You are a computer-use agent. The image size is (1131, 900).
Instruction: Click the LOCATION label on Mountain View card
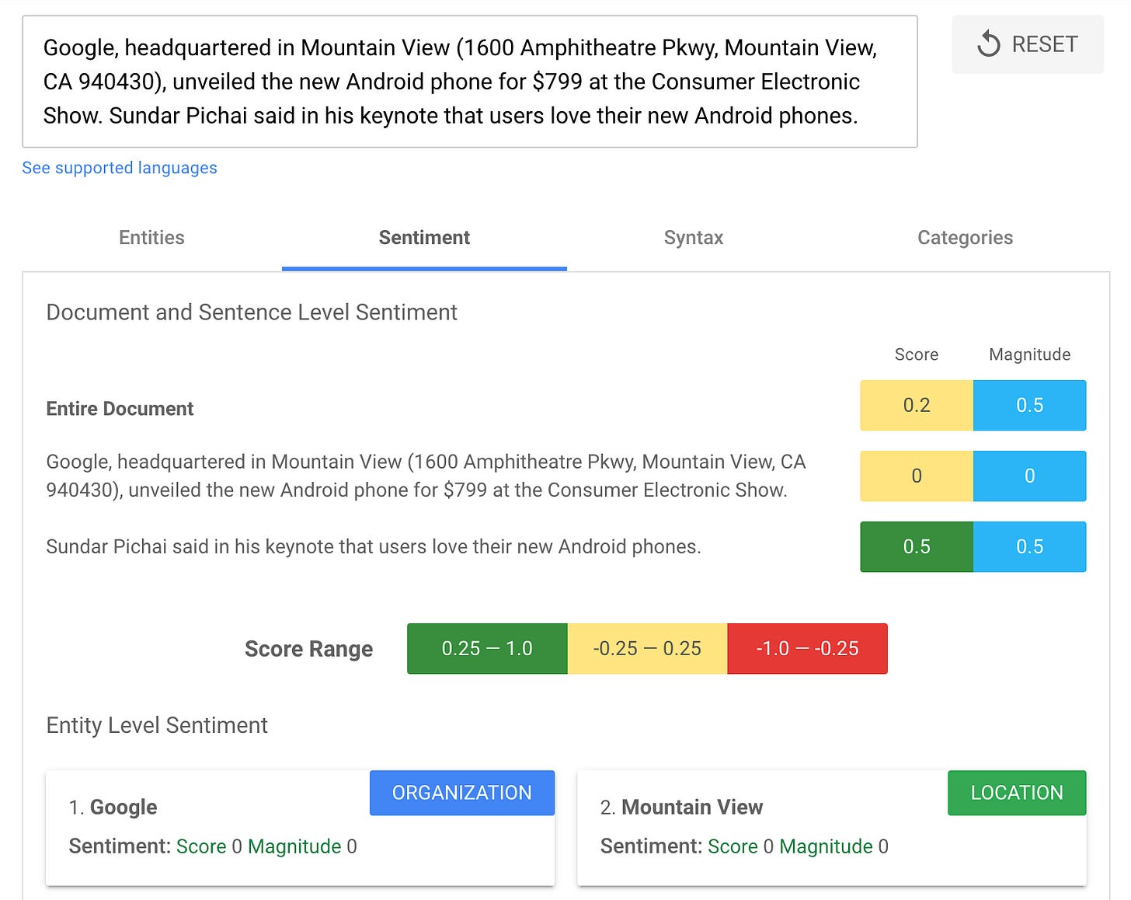[x=1017, y=793]
